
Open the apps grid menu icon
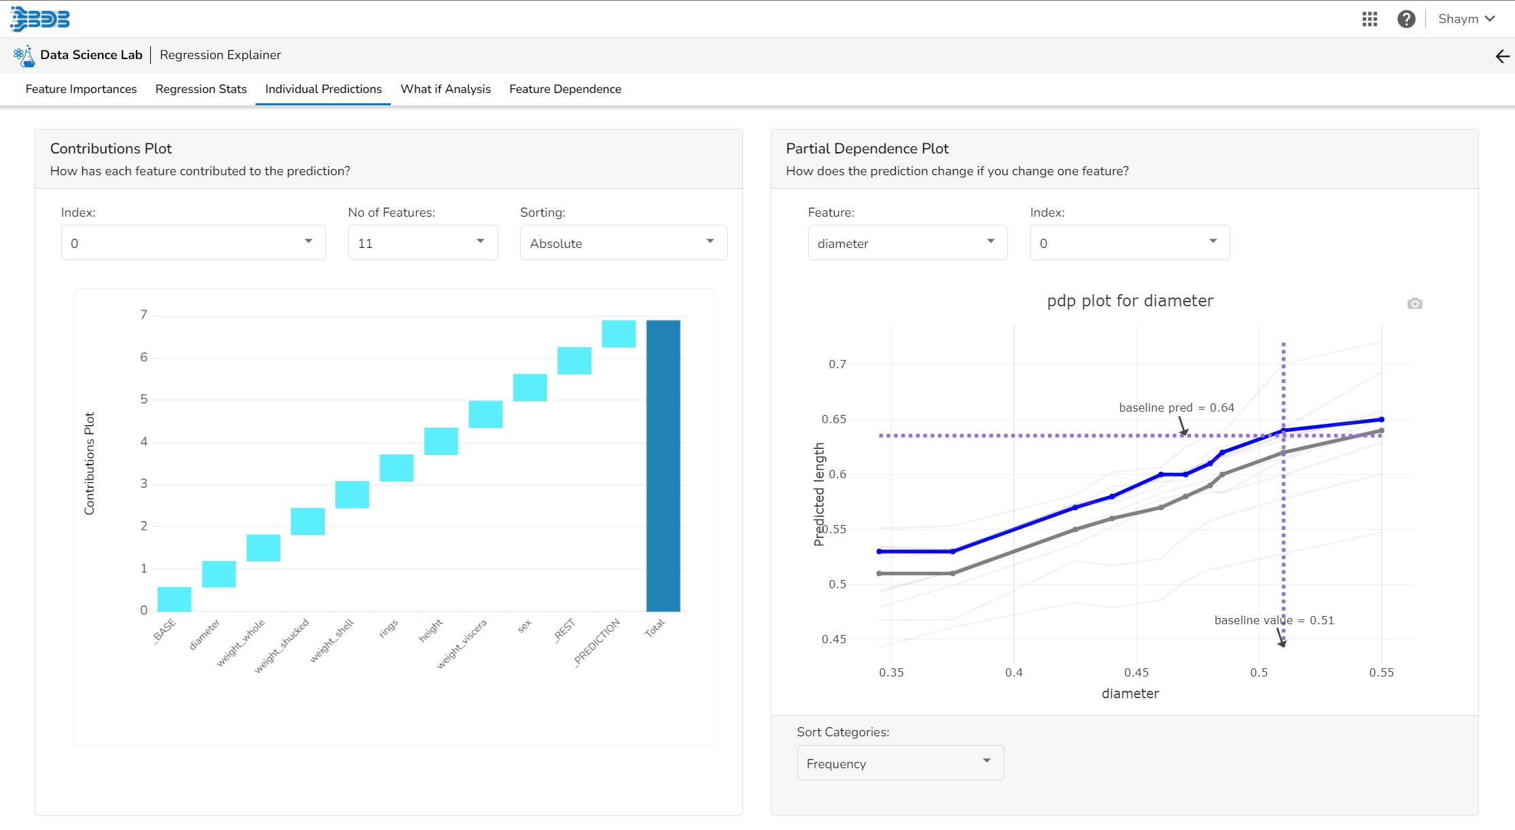coord(1370,19)
